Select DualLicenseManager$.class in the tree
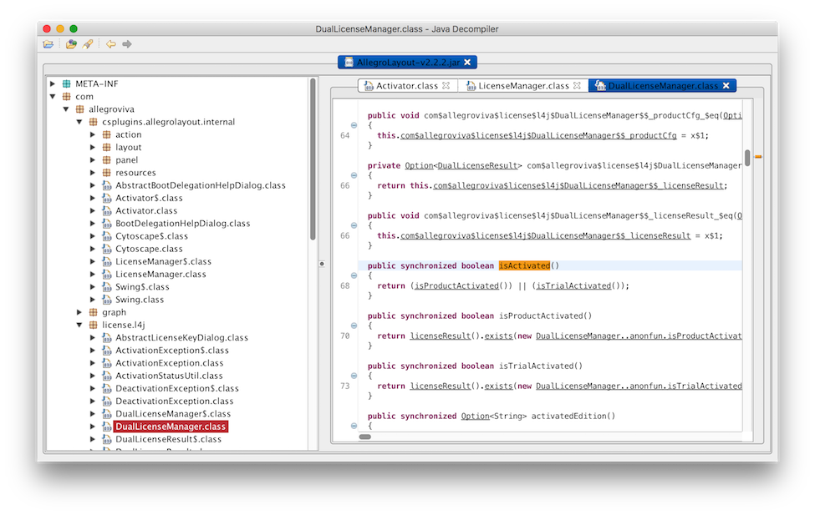Viewport: 815px width, 515px height. (172, 414)
